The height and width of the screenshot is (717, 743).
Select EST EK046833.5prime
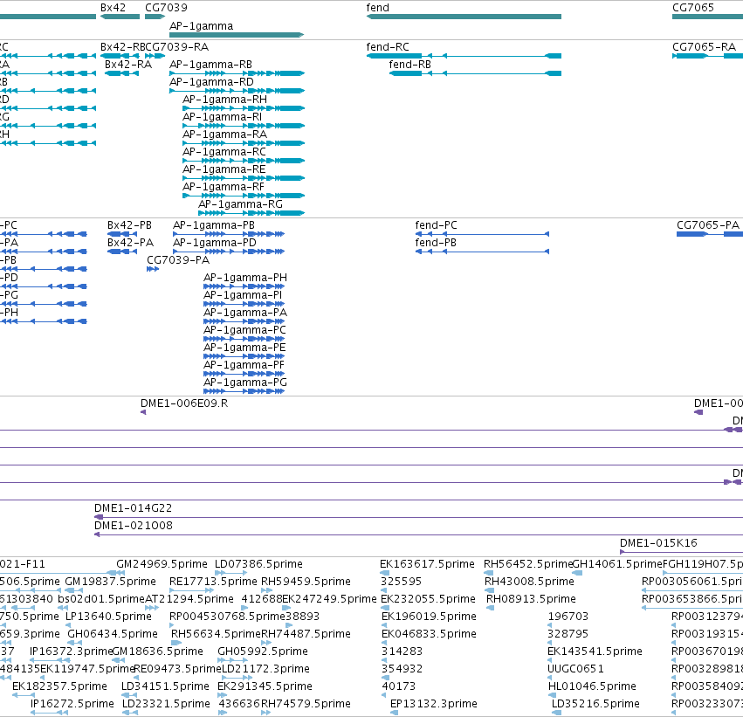(x=430, y=634)
